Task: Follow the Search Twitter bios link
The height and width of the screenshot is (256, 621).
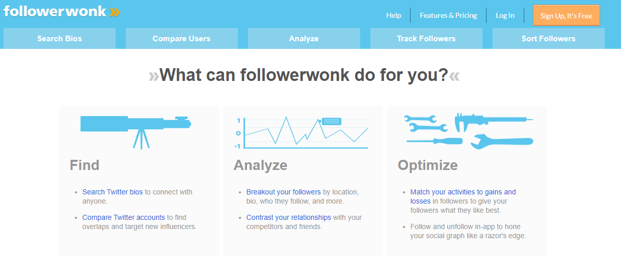Action: 113,192
